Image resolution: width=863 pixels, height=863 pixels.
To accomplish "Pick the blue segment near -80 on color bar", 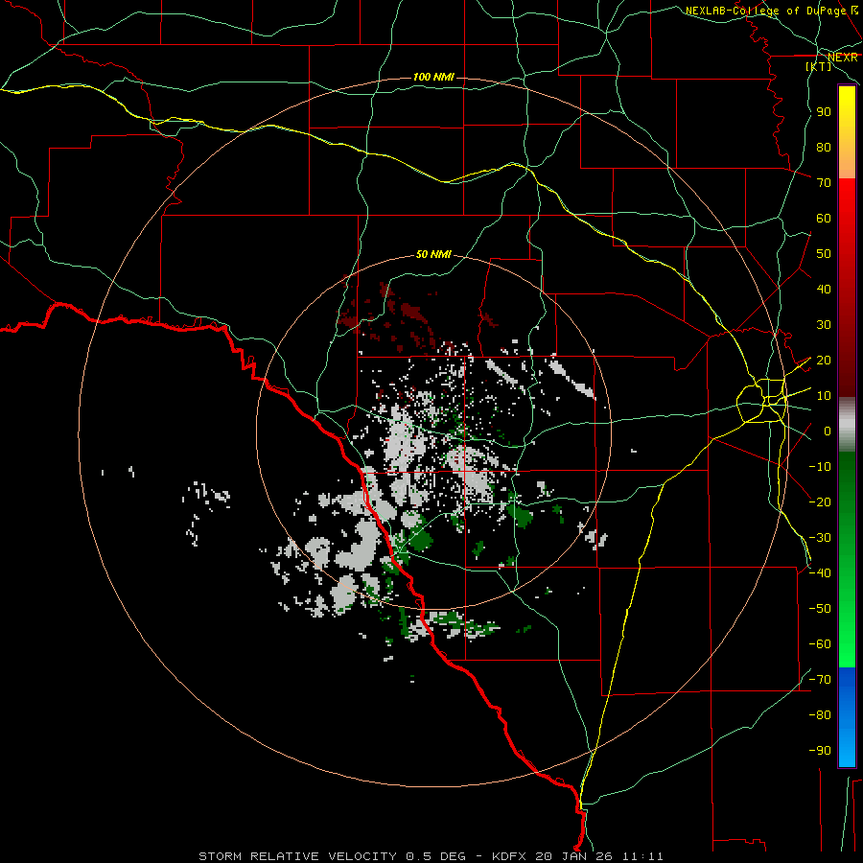I will click(847, 715).
